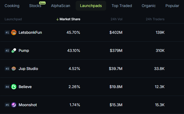Click the 4.52% market share value

pos(74,69)
